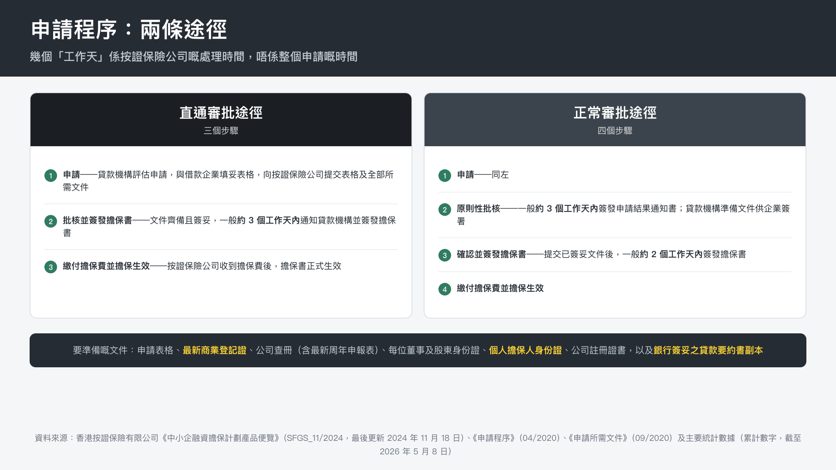Click the 三個步驟 subtitle
Screen dimensions: 836x470
click(221, 131)
